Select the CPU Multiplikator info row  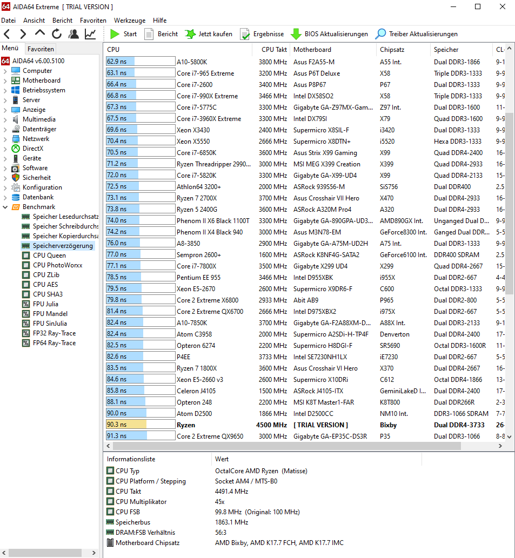[263, 501]
